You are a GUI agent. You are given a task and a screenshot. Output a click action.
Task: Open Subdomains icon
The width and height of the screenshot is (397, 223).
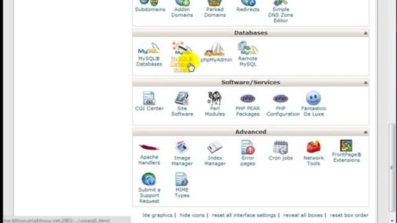[x=150, y=6]
